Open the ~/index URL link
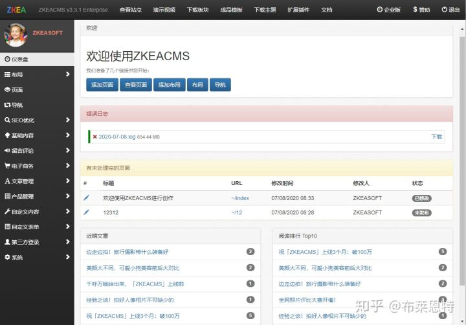 click(240, 198)
